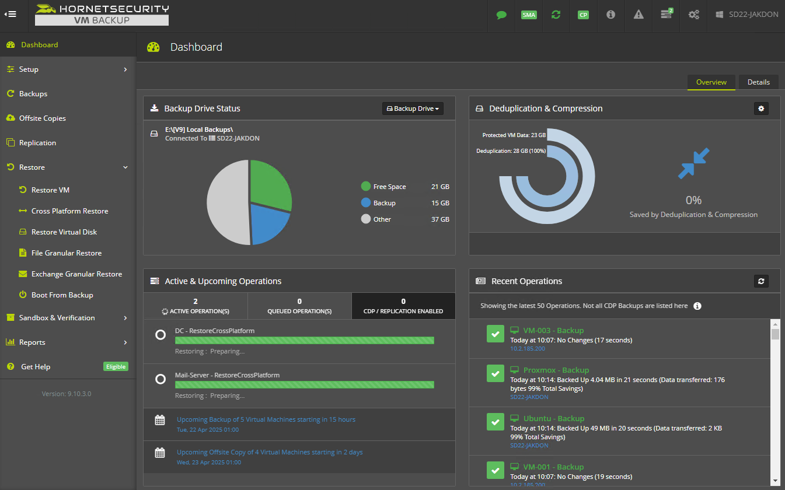Viewport: 785px width, 490px height.
Task: Select the Queued Operation(s) tab
Action: click(x=299, y=306)
